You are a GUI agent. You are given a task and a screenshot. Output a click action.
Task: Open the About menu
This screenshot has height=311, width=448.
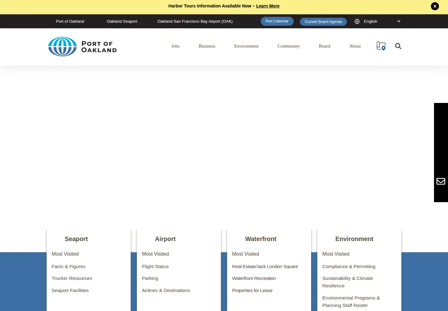pos(355,46)
